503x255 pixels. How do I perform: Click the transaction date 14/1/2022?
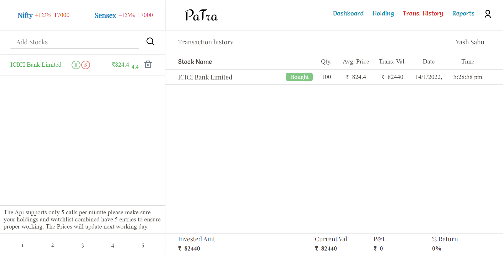[429, 77]
